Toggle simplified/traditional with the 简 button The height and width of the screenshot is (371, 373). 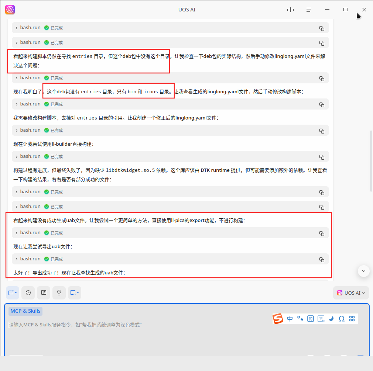tap(311, 319)
